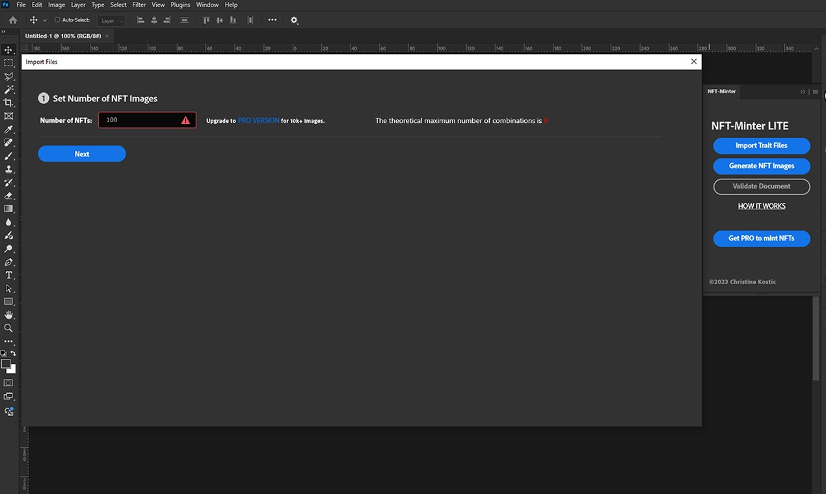This screenshot has height=494, width=826.
Task: Click the Home icon in options bar
Action: point(13,20)
